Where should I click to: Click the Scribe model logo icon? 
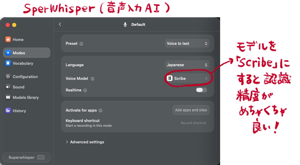coord(170,78)
